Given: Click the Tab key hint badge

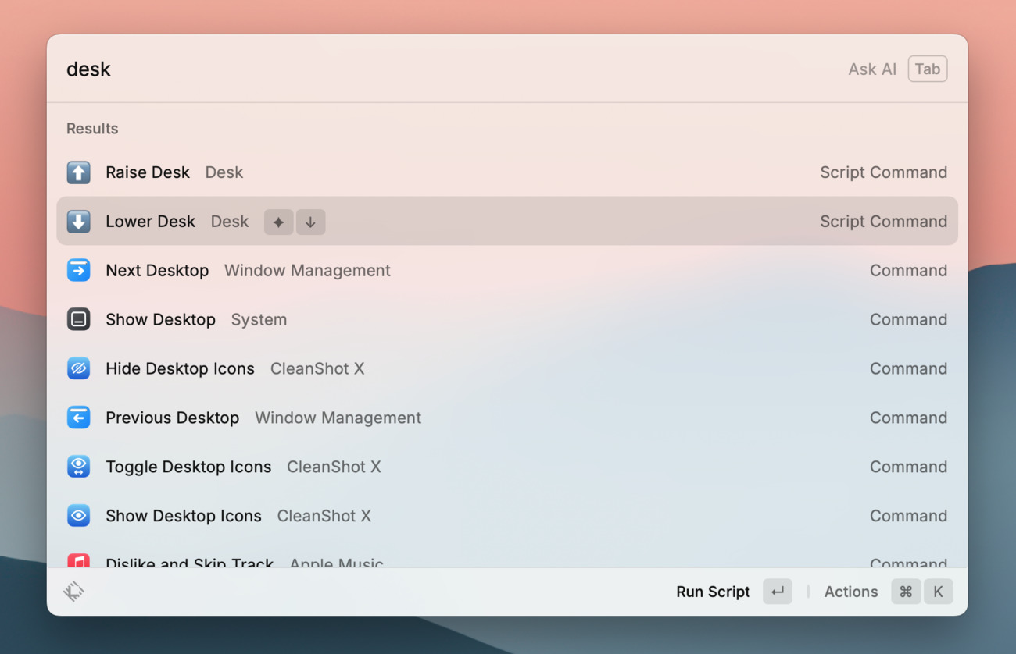Looking at the screenshot, I should coord(927,69).
